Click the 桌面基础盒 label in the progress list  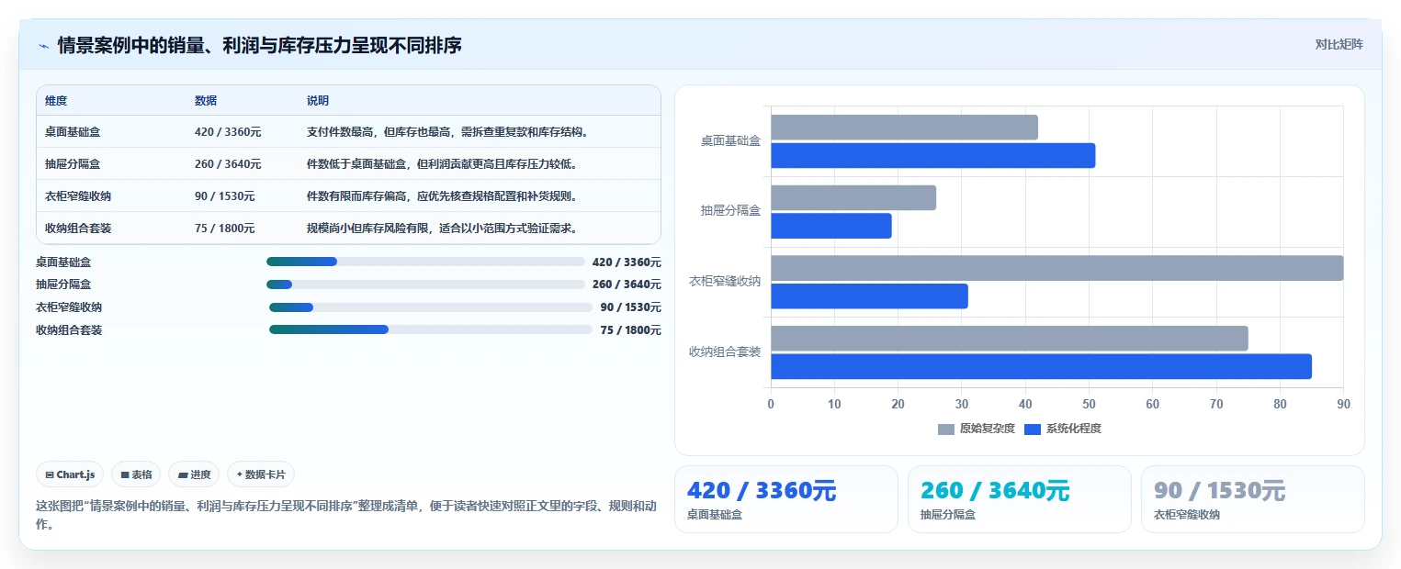pyautogui.click(x=63, y=262)
